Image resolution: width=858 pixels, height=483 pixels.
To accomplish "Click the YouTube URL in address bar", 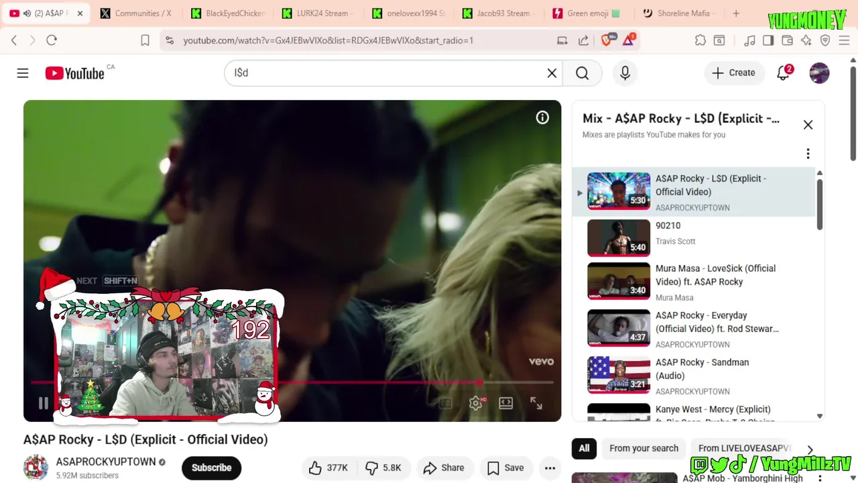I will (x=328, y=40).
